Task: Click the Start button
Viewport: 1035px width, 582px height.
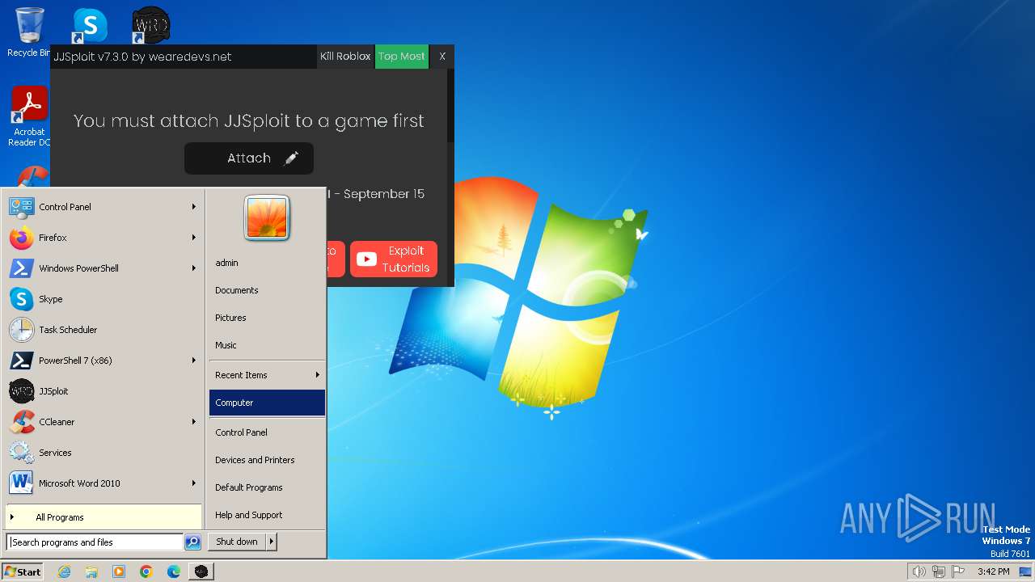Action: pyautogui.click(x=23, y=571)
